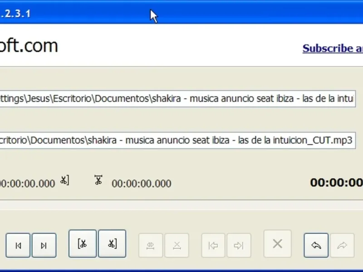Select the leftmost 00:00:00.000 timestamp

point(27,184)
